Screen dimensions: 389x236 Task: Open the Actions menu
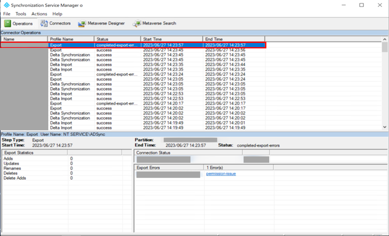(39, 14)
